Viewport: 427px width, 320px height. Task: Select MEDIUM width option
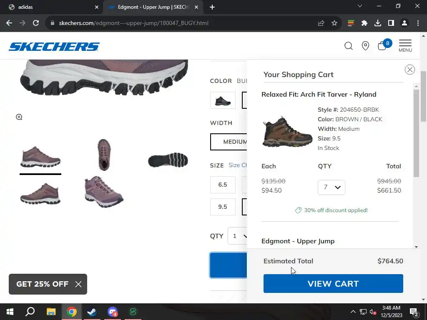tap(229, 142)
